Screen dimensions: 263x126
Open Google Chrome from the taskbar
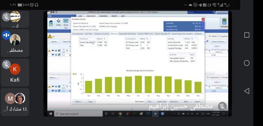[x=120, y=114]
